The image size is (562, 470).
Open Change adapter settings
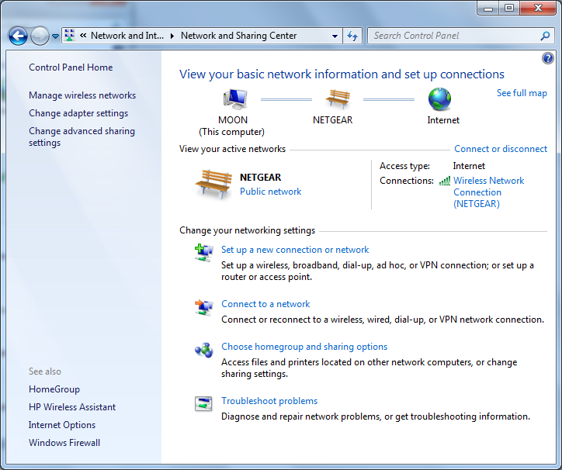78,113
